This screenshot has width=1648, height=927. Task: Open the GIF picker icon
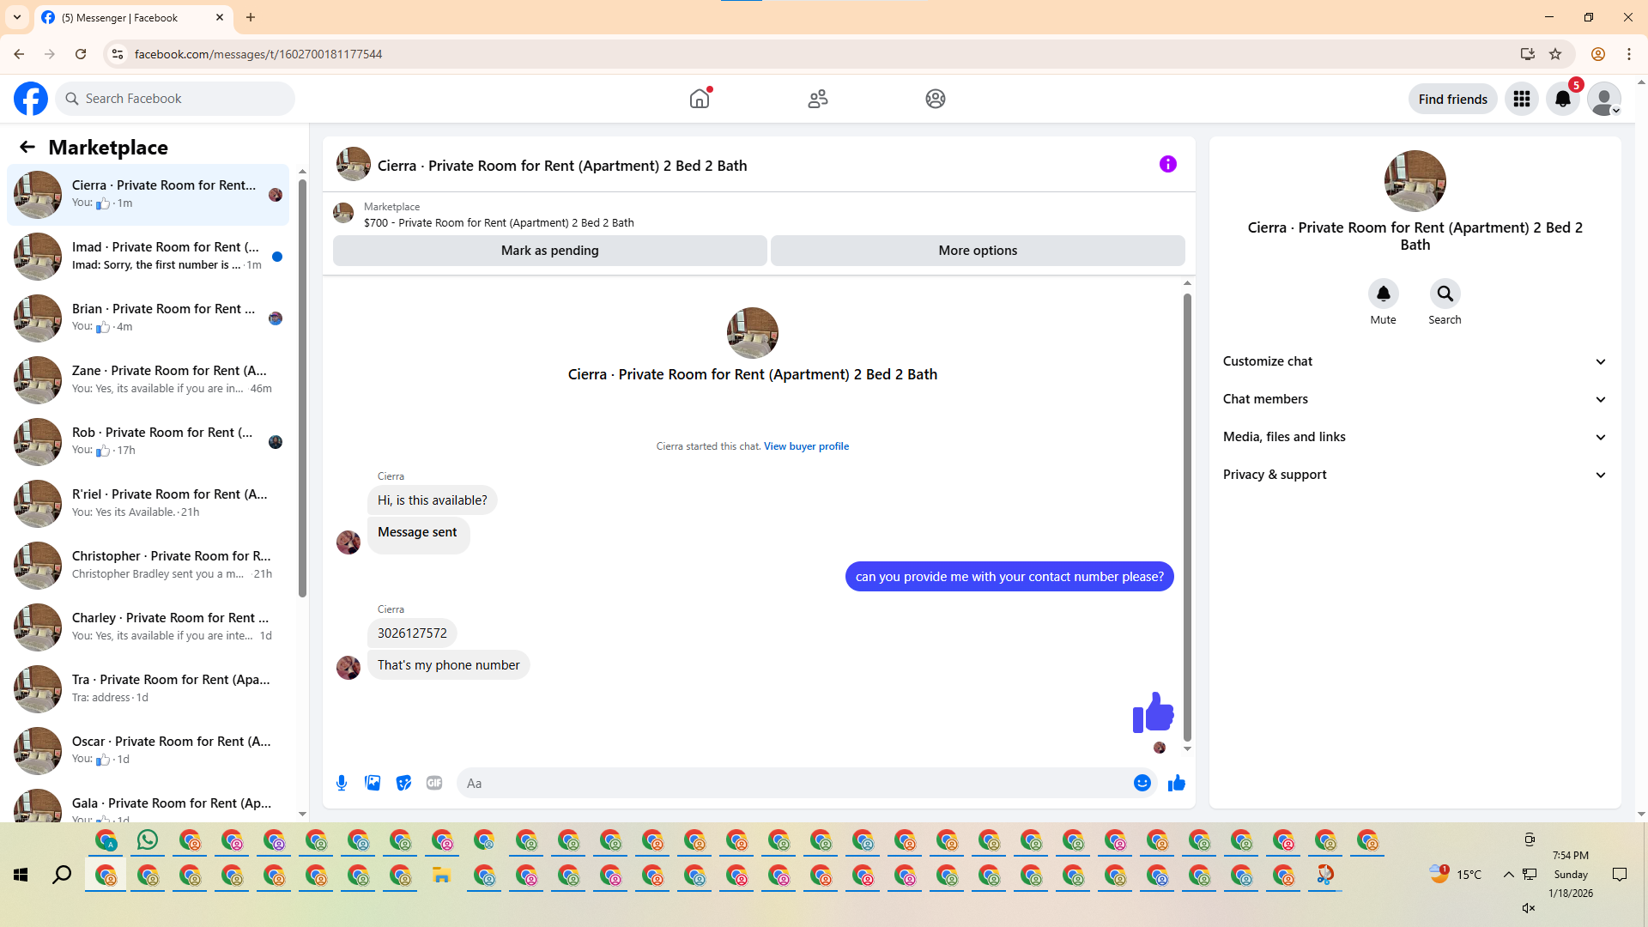(434, 783)
